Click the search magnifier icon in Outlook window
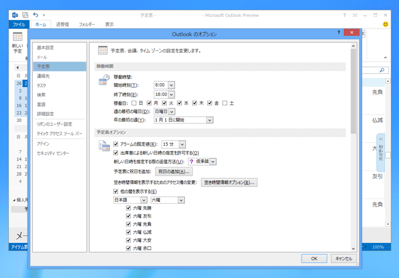399x278 pixels. point(382,70)
